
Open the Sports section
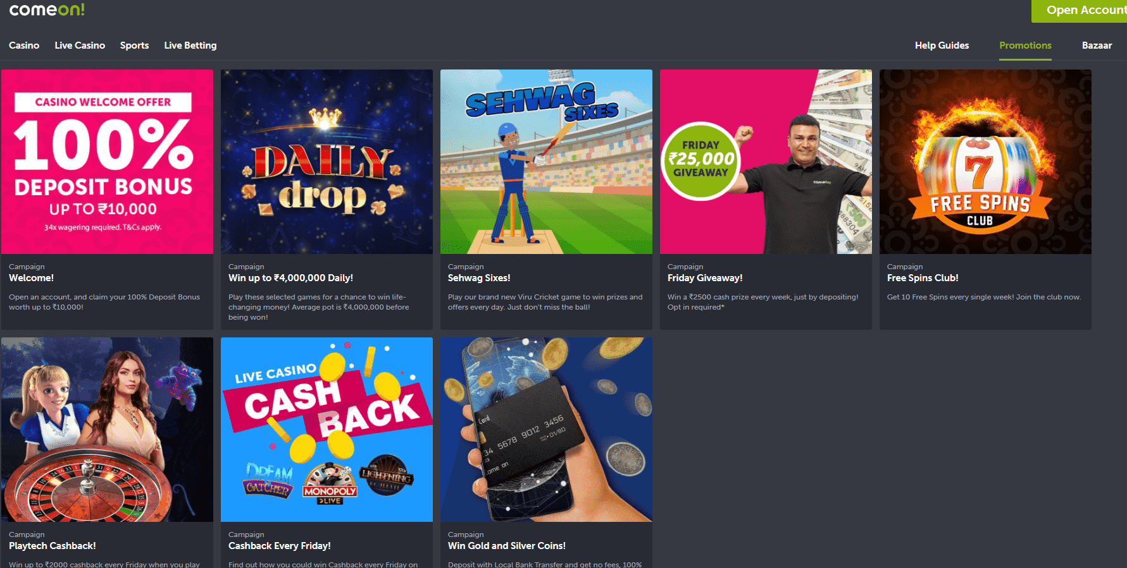134,45
